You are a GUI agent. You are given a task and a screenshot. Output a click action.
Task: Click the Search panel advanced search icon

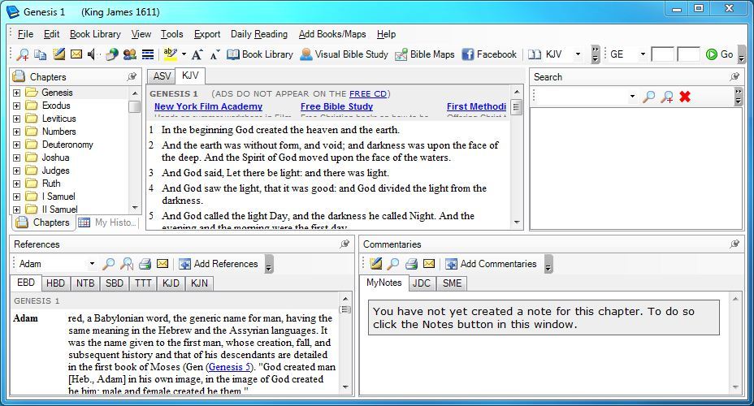pos(666,97)
